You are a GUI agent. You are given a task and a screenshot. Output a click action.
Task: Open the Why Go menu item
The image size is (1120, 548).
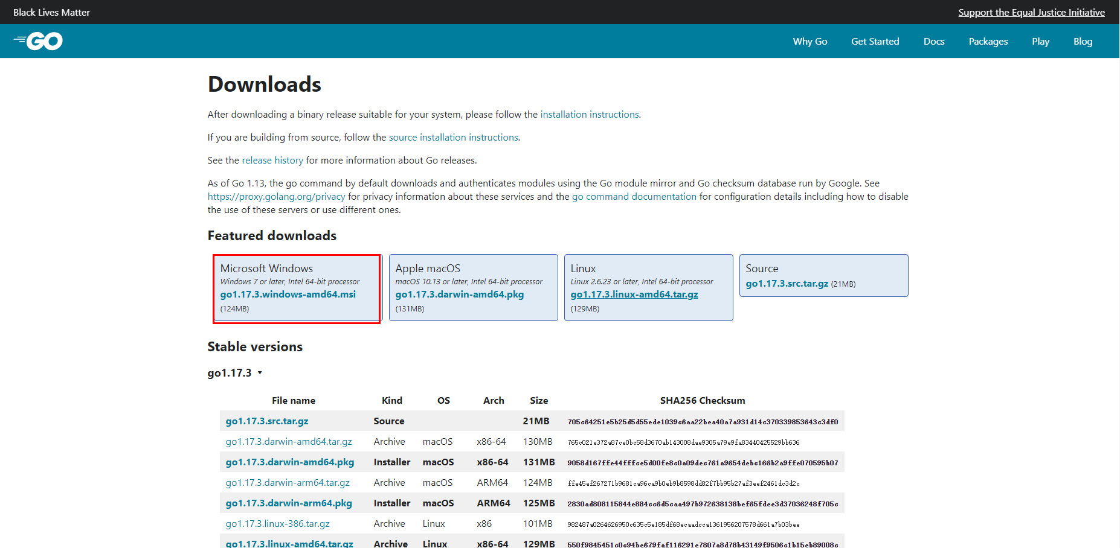tap(810, 41)
